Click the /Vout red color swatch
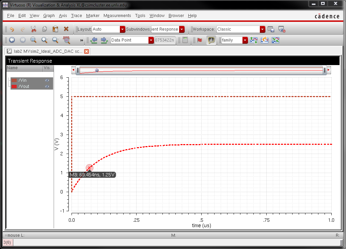 point(14,87)
